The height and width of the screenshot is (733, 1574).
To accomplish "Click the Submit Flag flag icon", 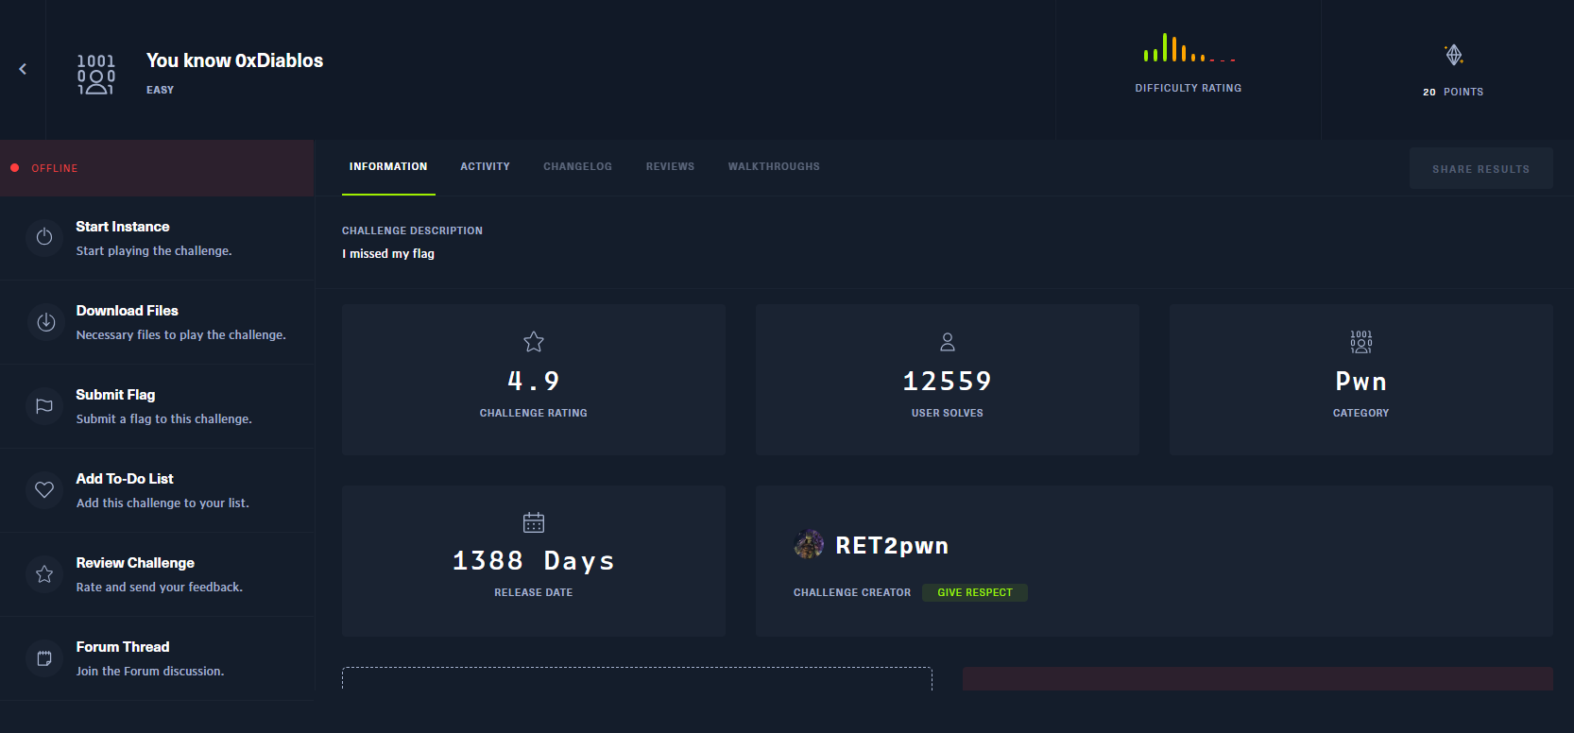I will (44, 405).
